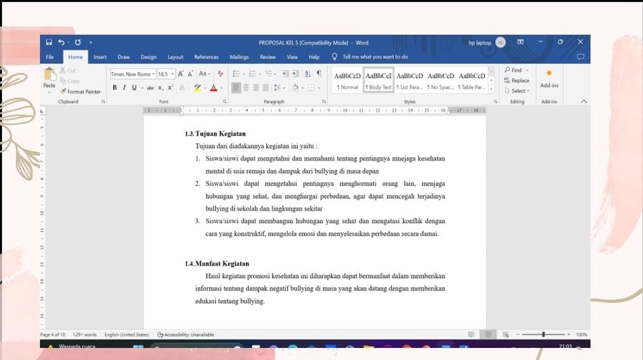This screenshot has height=360, width=643.
Task: Redo the last action
Action: (x=78, y=42)
